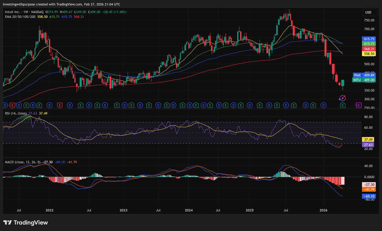Click the yellow 37.49 RSI axis label
This screenshot has width=382, height=231.
click(368, 139)
